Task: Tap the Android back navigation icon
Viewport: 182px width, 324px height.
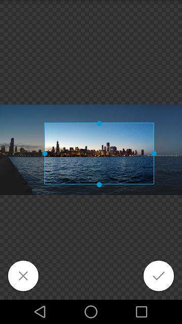Action: tap(40, 312)
